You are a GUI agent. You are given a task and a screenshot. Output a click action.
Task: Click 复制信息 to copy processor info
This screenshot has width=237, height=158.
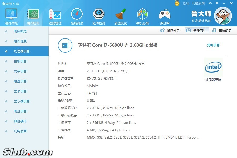click(x=213, y=45)
